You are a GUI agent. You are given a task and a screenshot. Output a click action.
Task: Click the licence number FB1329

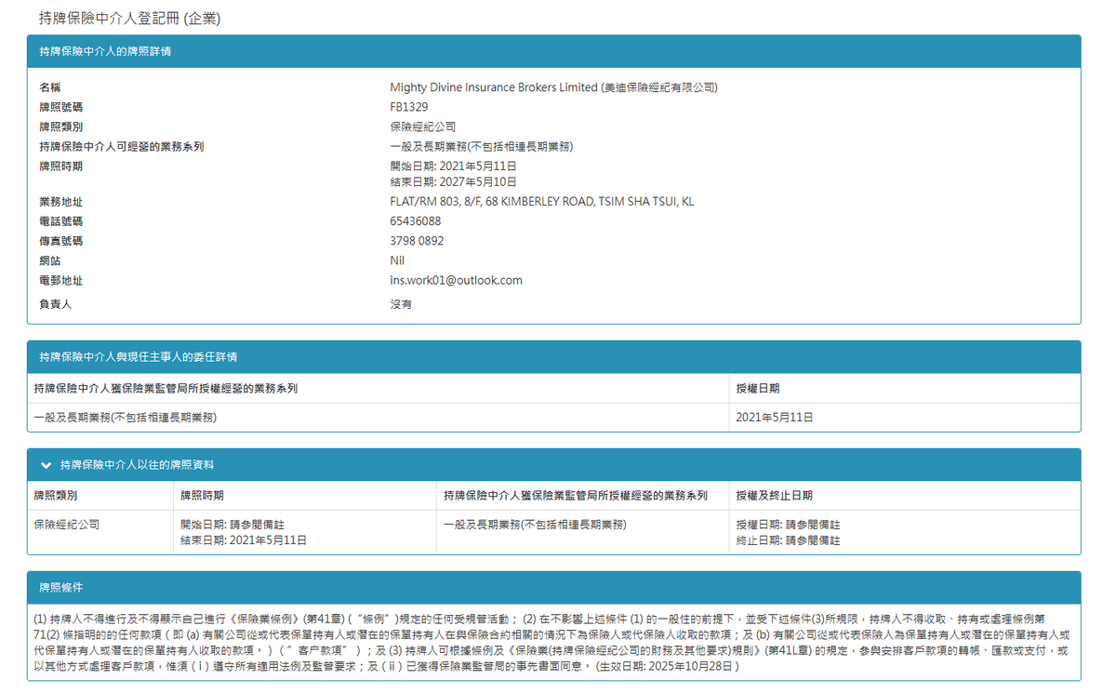409,107
